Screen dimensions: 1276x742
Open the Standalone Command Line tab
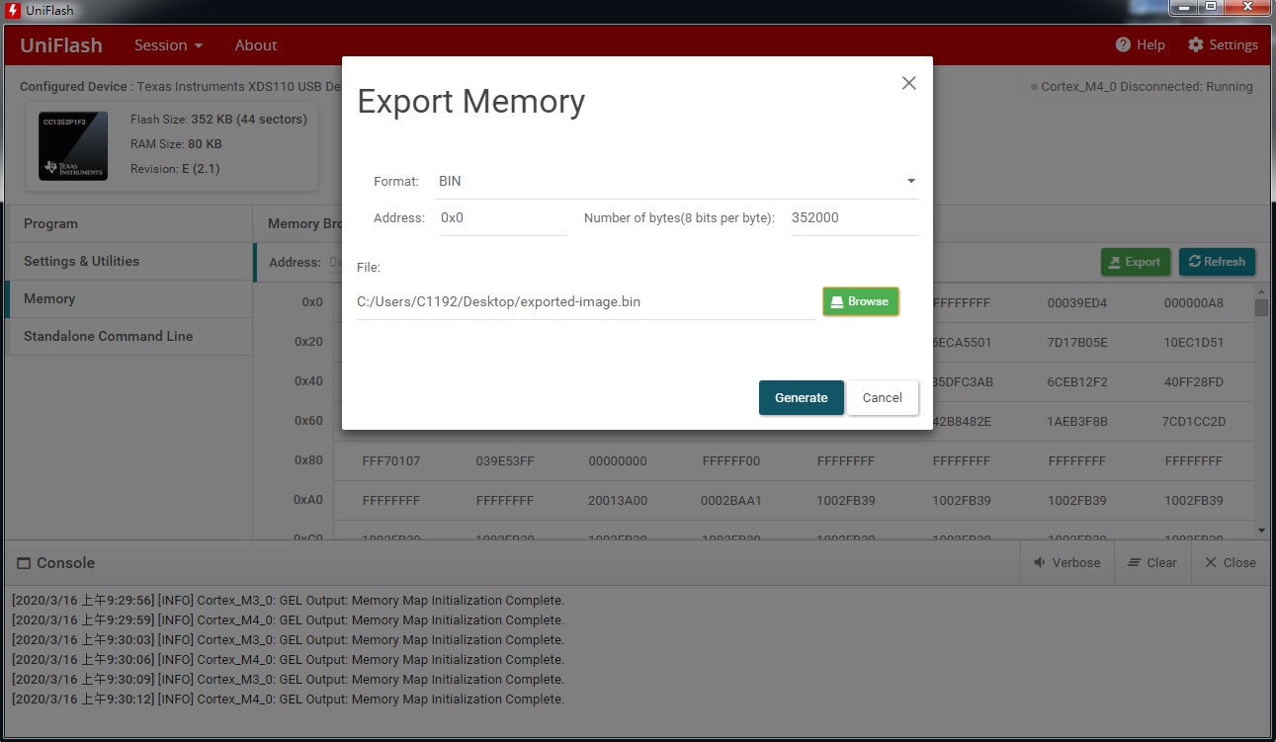(128, 337)
